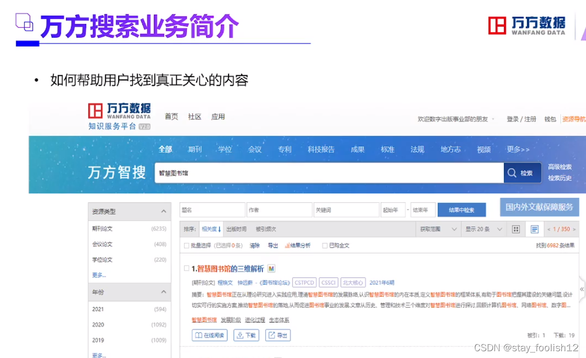Select the 地方志 search tab
The height and width of the screenshot is (358, 586).
click(450, 149)
